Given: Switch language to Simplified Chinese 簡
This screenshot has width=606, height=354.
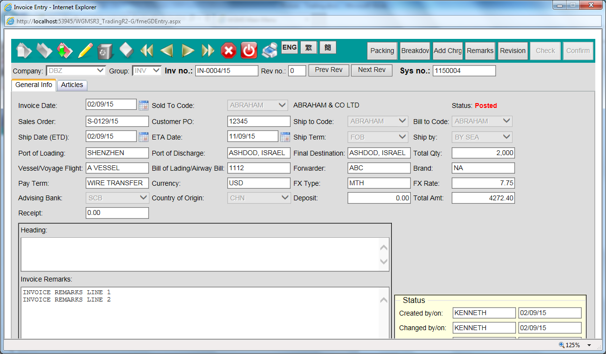Looking at the screenshot, I should pos(328,48).
